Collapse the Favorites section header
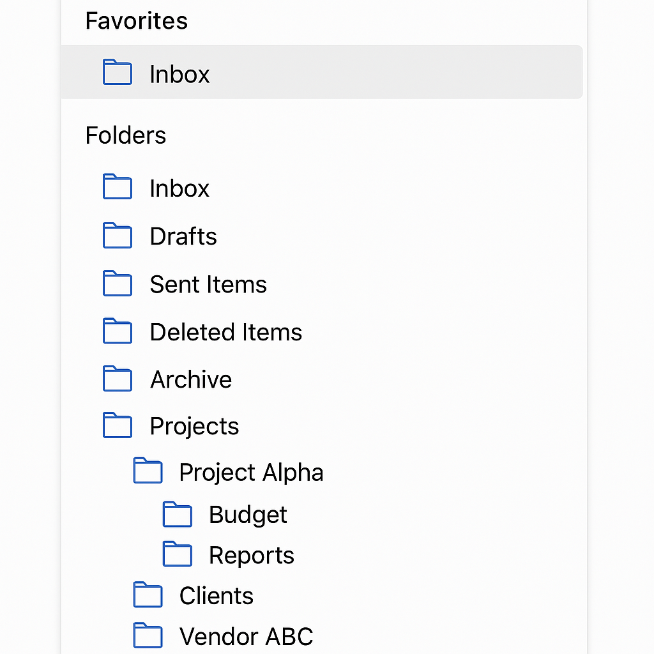This screenshot has width=654, height=654. (137, 21)
